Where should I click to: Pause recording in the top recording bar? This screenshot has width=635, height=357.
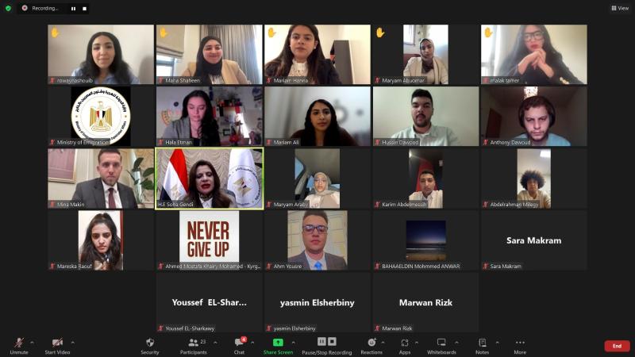(x=73, y=9)
